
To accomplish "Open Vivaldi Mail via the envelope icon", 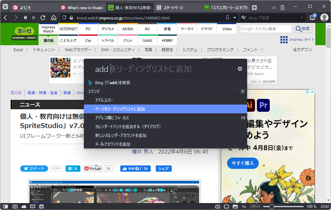I will pyautogui.click(x=32, y=207).
